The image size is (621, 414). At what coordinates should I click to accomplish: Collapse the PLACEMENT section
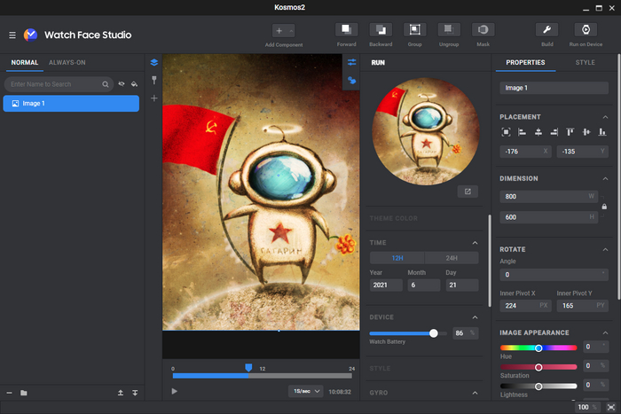pos(604,117)
